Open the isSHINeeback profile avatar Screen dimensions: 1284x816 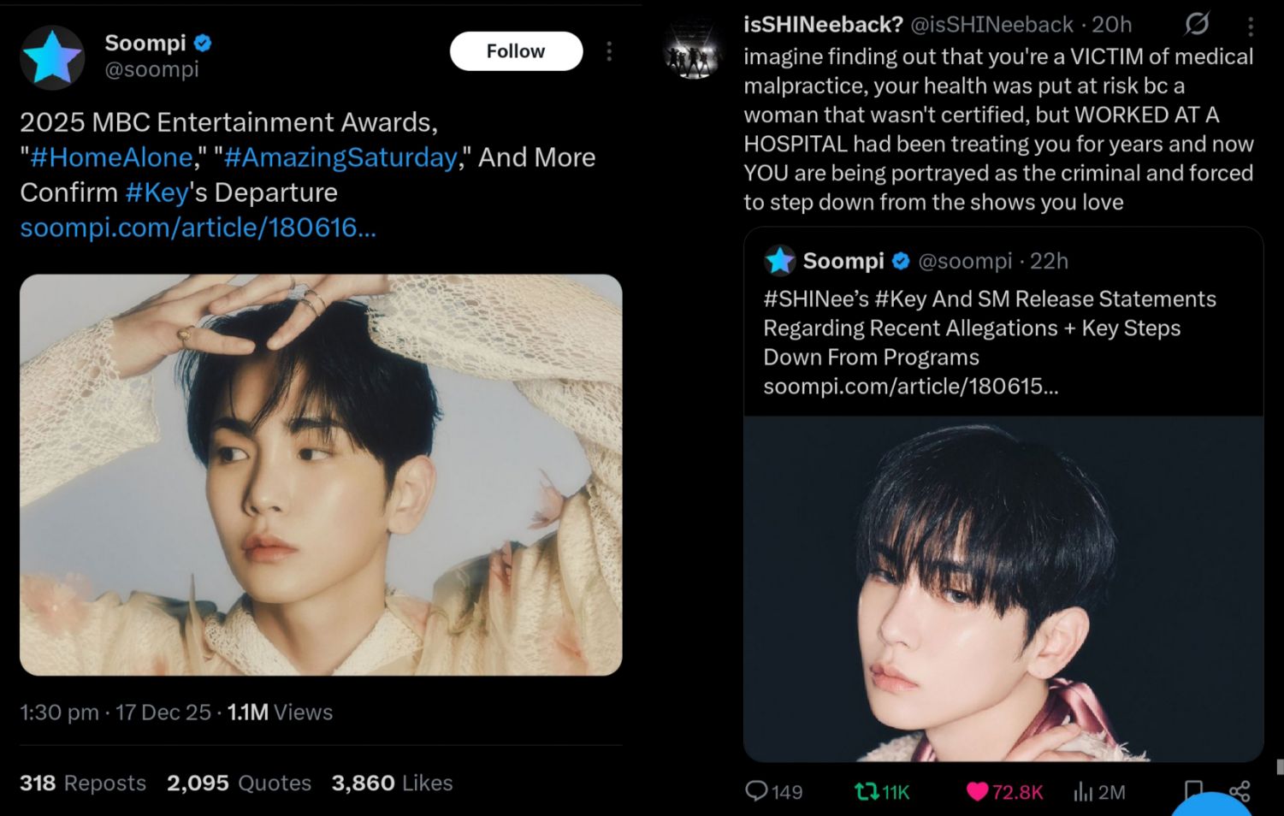click(x=694, y=53)
